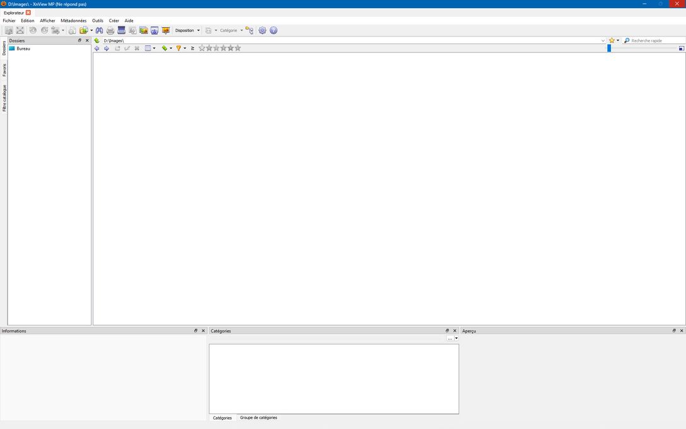Open the Aide menu
This screenshot has width=686, height=429.
click(x=129, y=21)
